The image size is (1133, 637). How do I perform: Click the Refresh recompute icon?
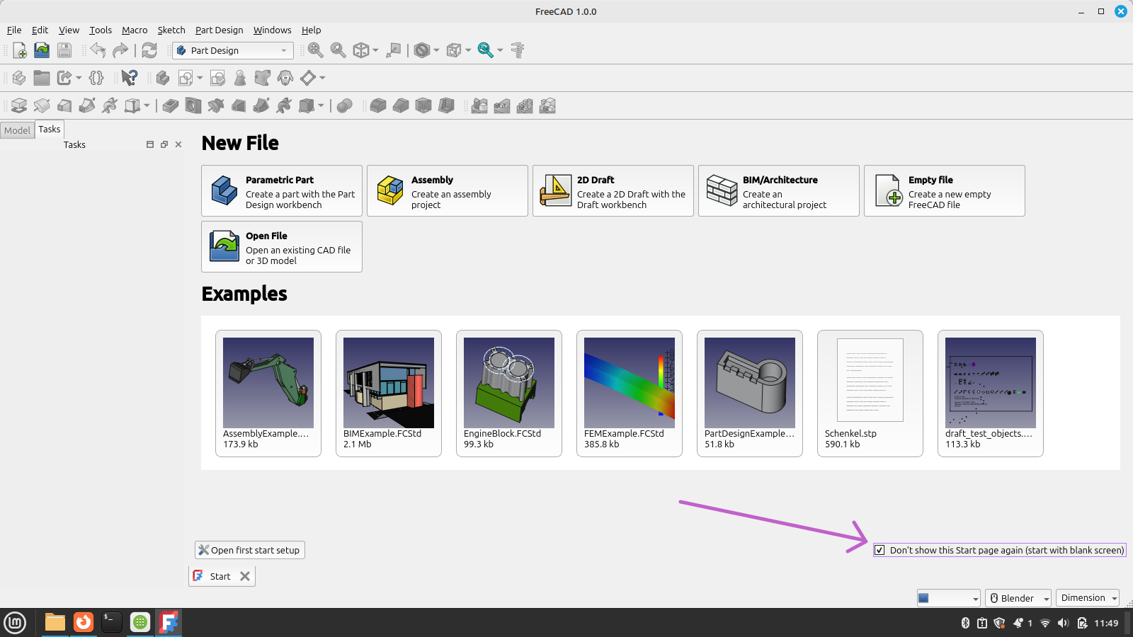tap(149, 50)
